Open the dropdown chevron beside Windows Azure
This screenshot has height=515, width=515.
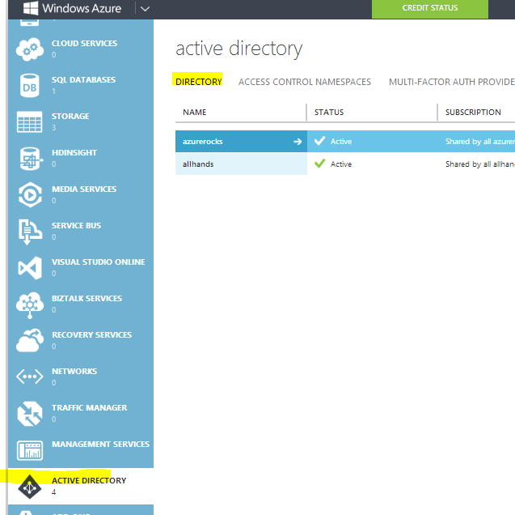(x=145, y=9)
